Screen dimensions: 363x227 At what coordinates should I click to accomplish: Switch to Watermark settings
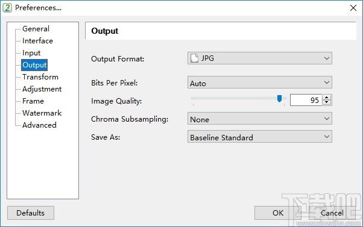tap(42, 113)
